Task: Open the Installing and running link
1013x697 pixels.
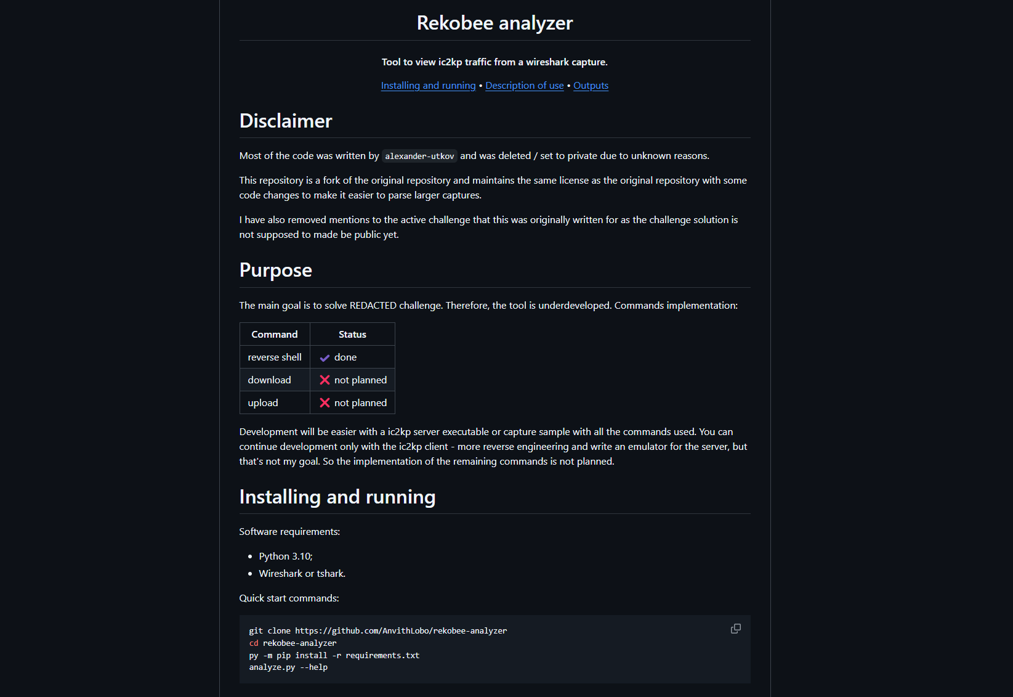Action: pos(428,86)
